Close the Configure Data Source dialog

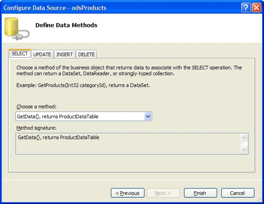pos(256,8)
